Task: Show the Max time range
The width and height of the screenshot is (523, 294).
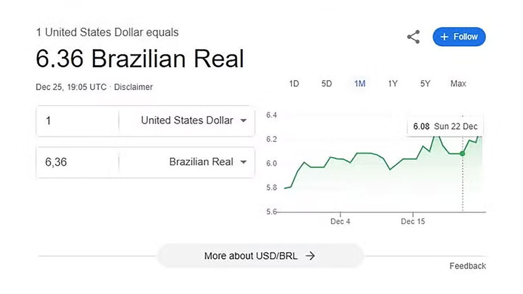Action: coord(458,84)
